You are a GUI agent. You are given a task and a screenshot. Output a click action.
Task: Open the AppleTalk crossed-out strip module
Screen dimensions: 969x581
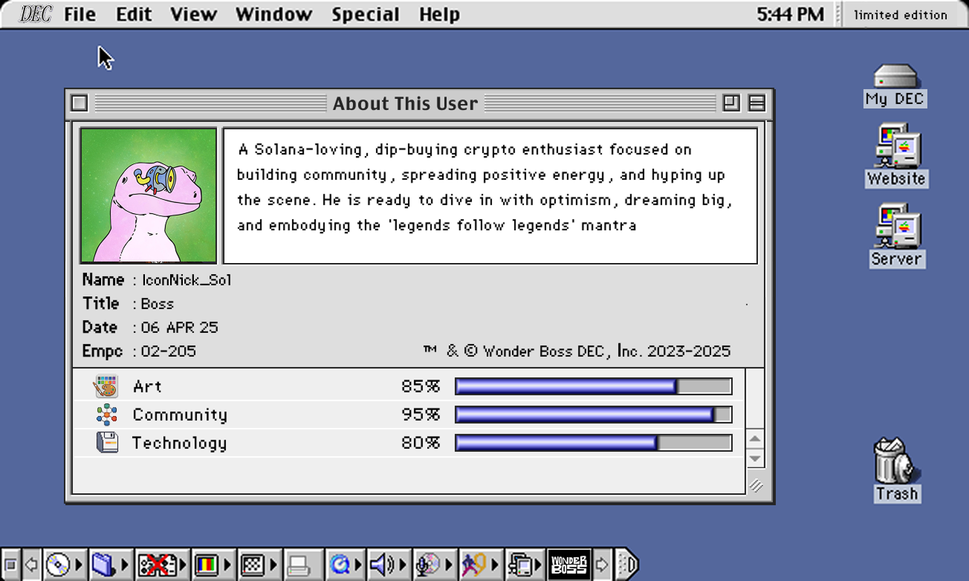tap(162, 566)
